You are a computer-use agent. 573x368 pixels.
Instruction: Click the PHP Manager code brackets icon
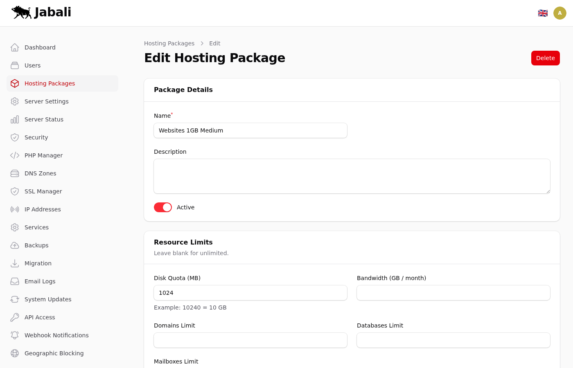coord(15,155)
